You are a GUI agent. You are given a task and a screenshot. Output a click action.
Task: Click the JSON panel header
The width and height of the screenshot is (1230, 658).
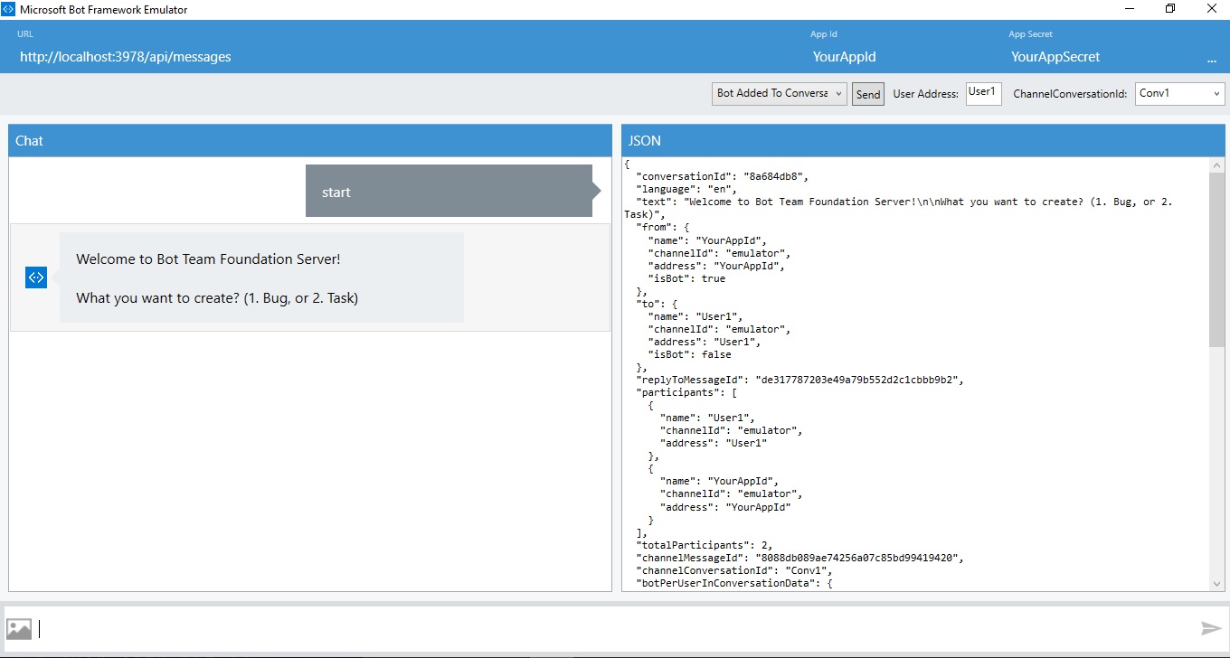[x=923, y=140]
